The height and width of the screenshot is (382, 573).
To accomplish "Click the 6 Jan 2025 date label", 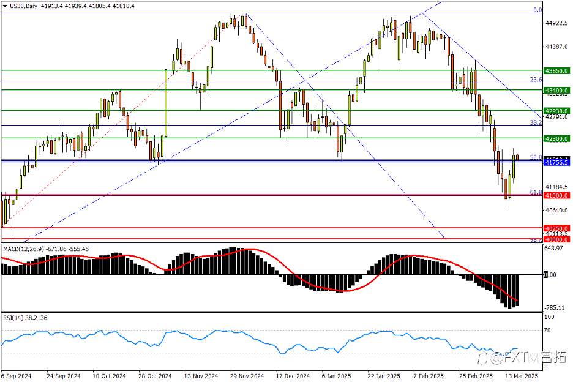I will pos(336,376).
